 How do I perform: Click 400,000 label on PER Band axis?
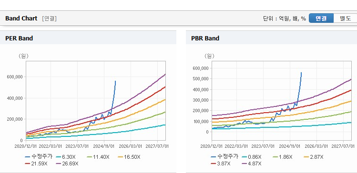[x=15, y=98]
